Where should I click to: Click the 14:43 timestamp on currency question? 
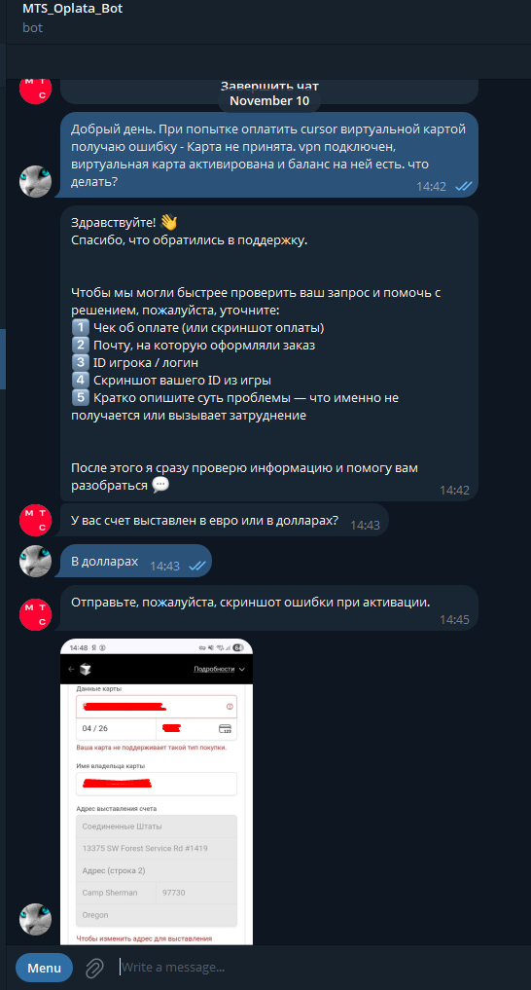365,525
